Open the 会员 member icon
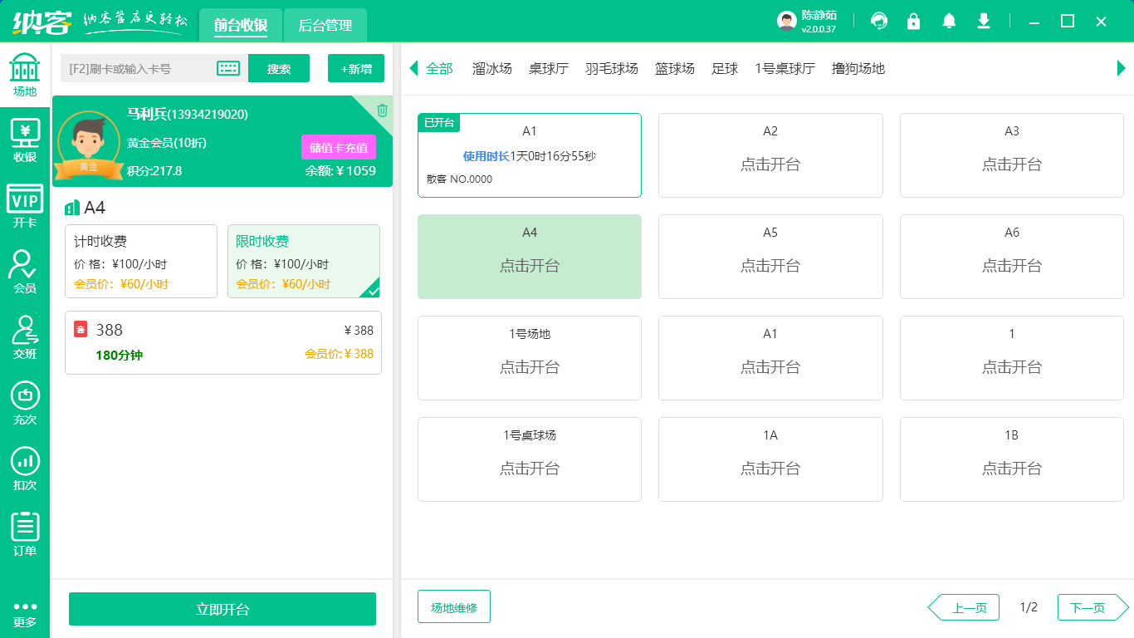The image size is (1134, 638). (25, 272)
